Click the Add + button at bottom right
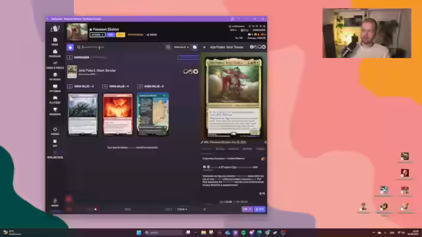The height and width of the screenshot is (237, 422). [x=247, y=209]
